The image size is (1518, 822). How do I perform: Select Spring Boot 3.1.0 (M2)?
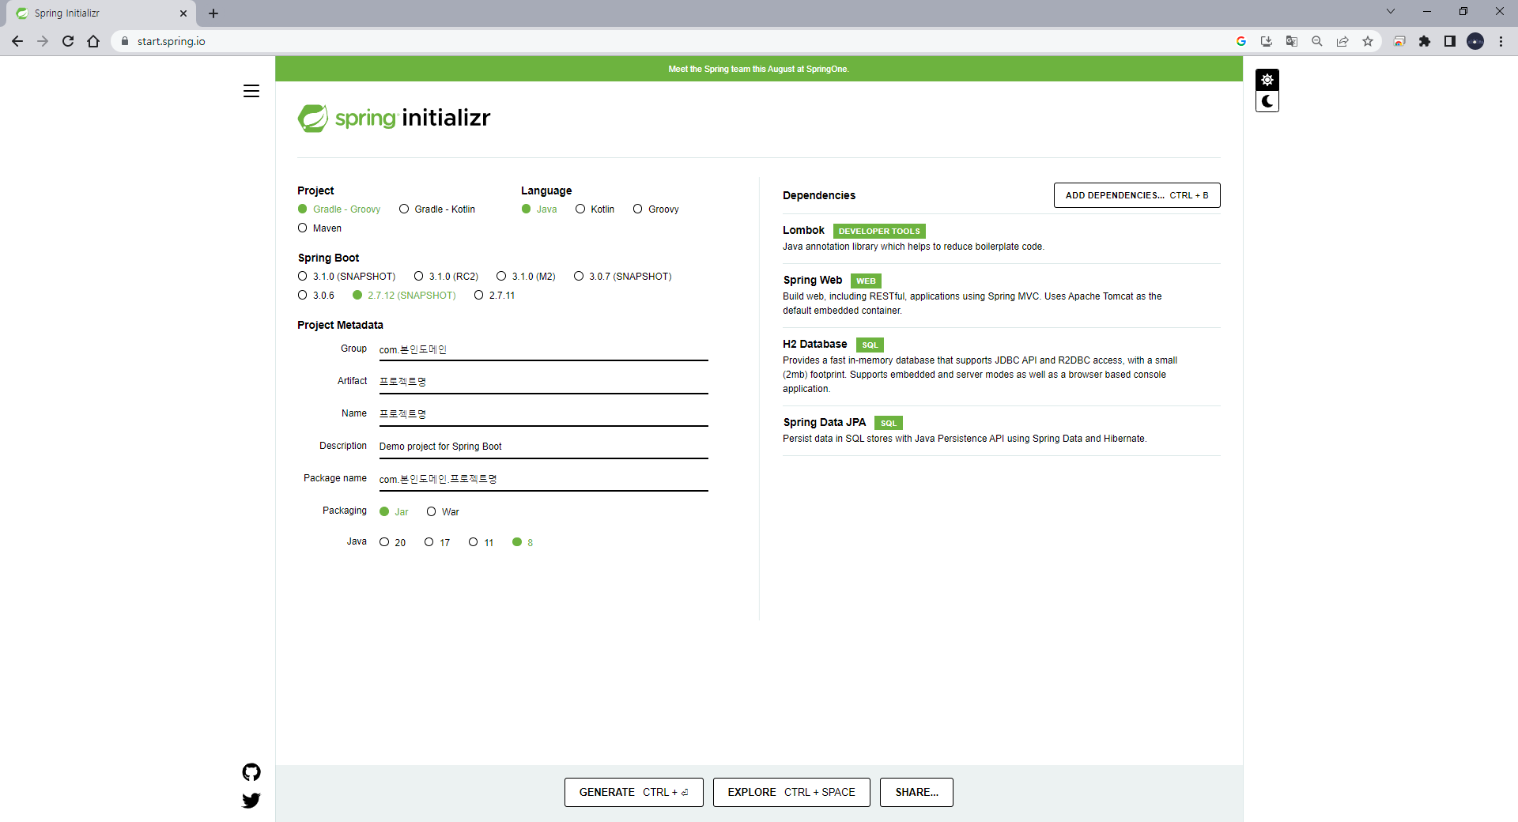[x=526, y=277]
